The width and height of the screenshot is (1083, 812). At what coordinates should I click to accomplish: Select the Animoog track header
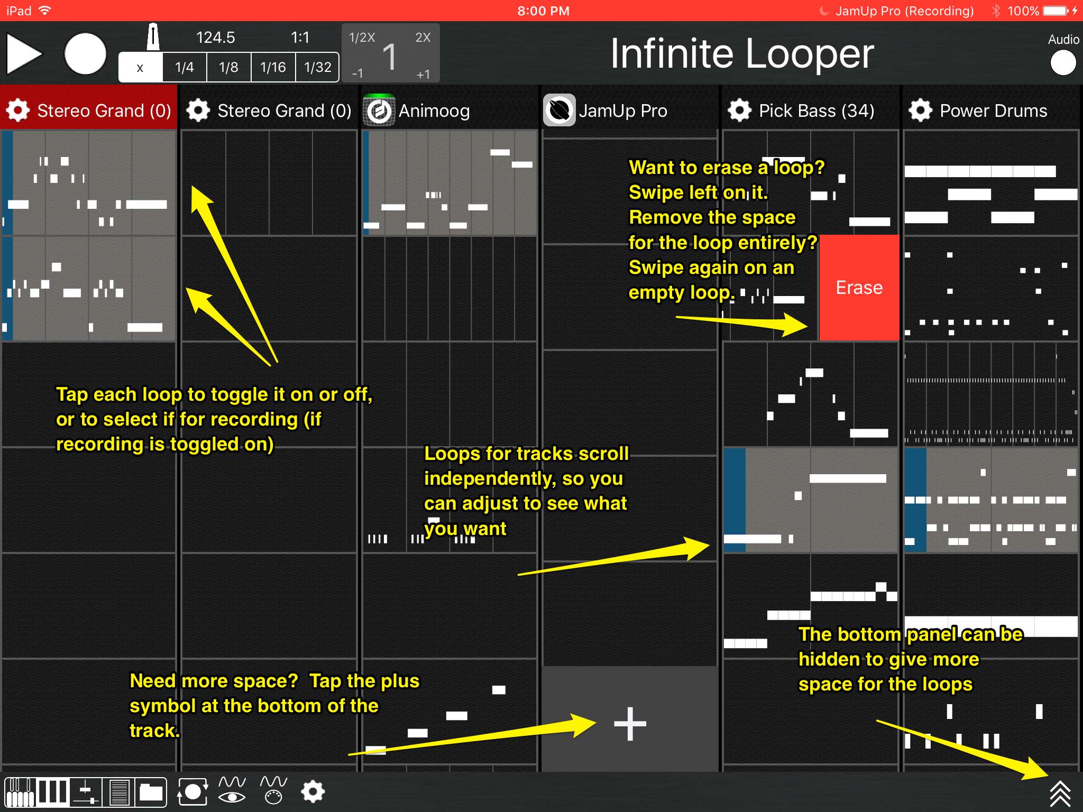pyautogui.click(x=450, y=108)
